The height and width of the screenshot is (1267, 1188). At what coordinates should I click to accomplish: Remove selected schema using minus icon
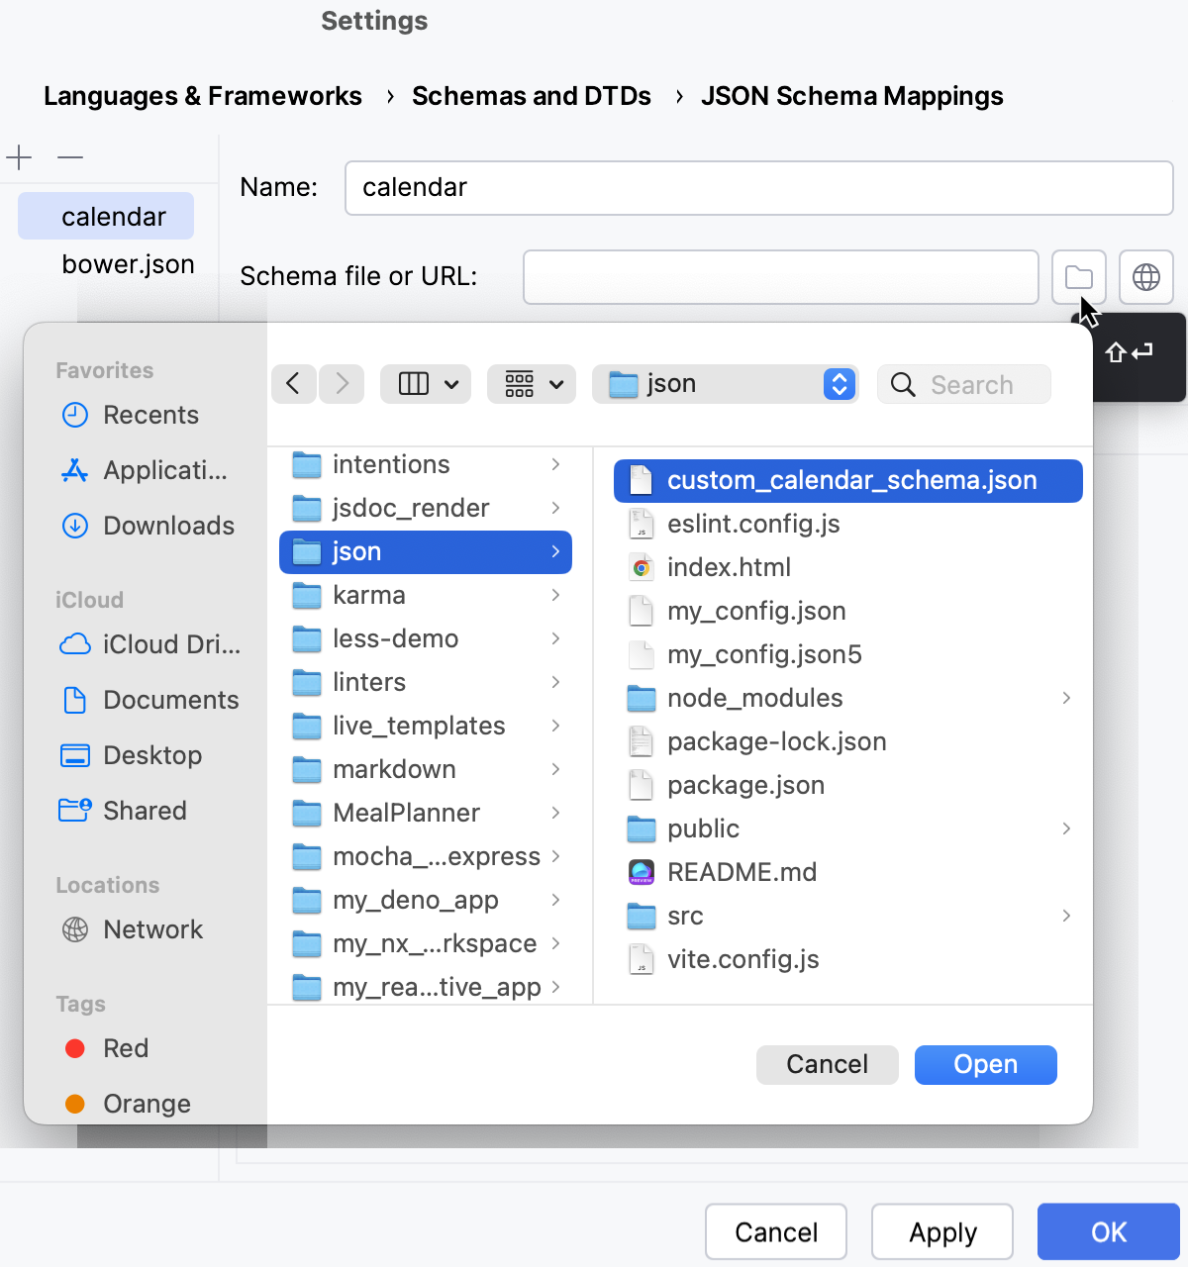coord(68,157)
